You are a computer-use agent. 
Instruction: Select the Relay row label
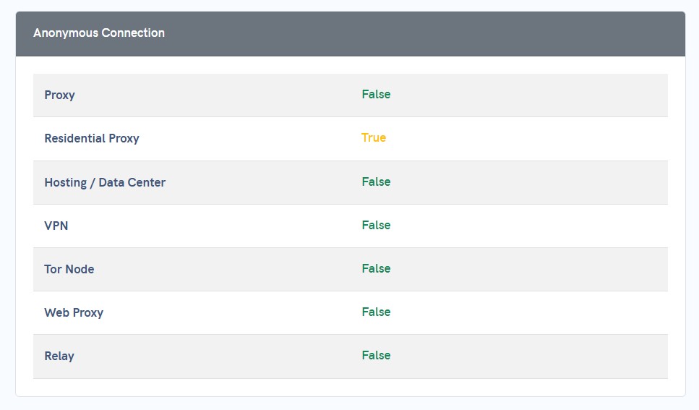59,356
